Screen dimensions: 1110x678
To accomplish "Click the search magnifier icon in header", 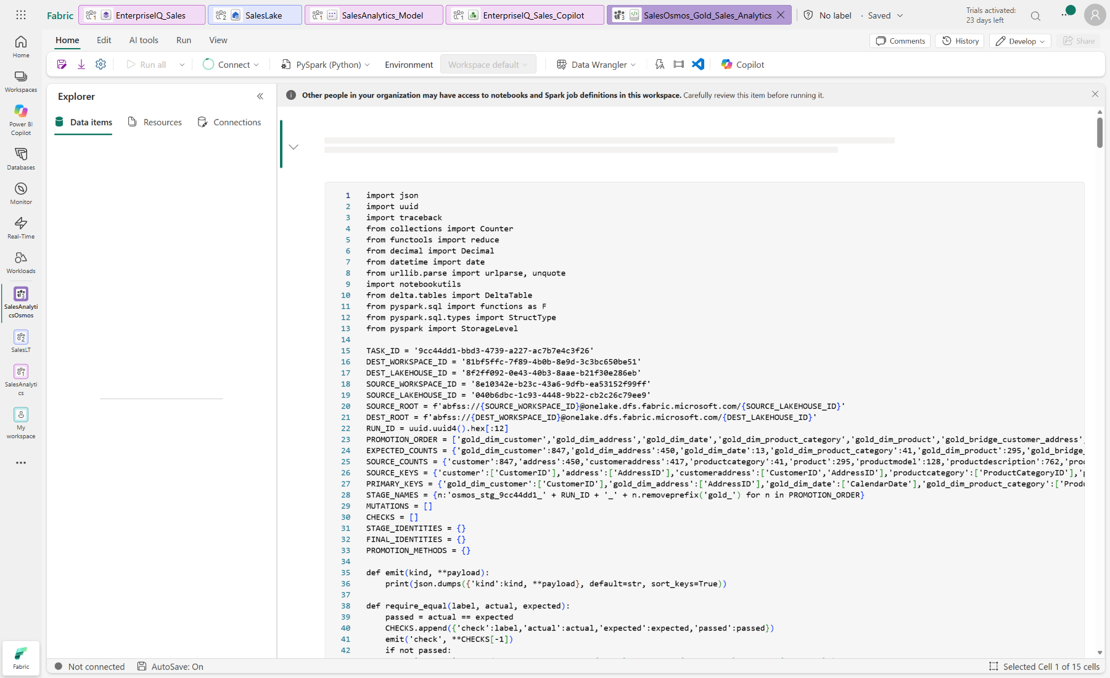I will click(x=1035, y=15).
